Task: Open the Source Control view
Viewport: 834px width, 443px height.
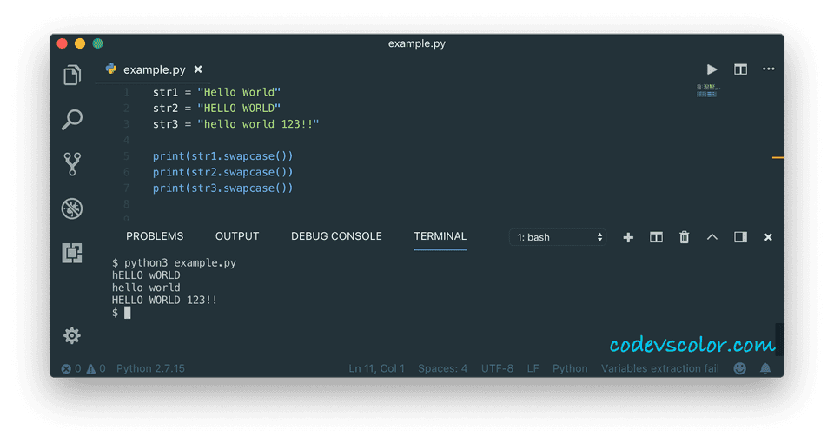Action: tap(72, 164)
